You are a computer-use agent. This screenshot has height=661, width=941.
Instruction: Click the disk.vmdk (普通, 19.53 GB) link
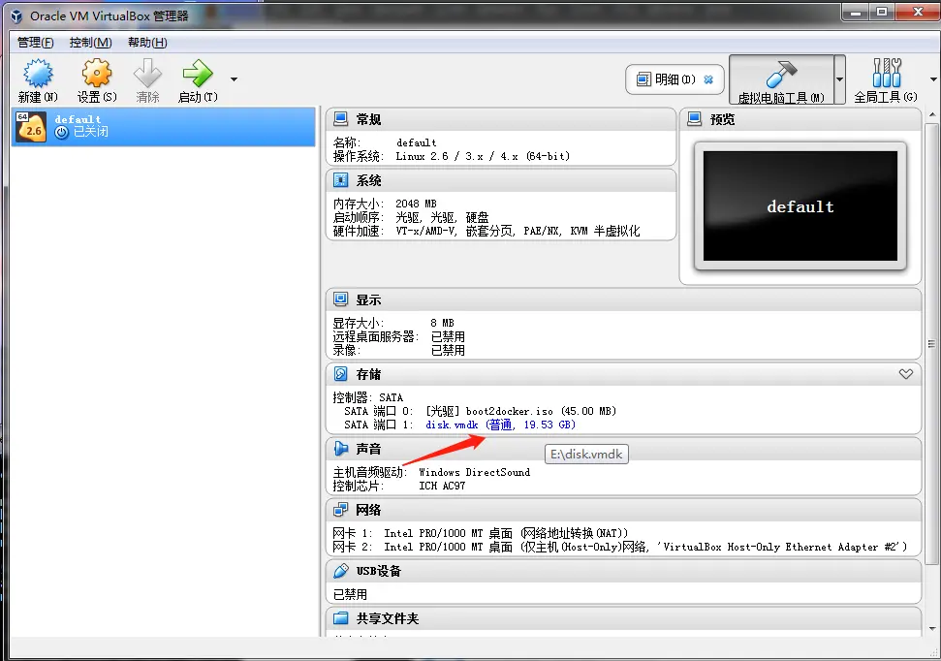(500, 425)
